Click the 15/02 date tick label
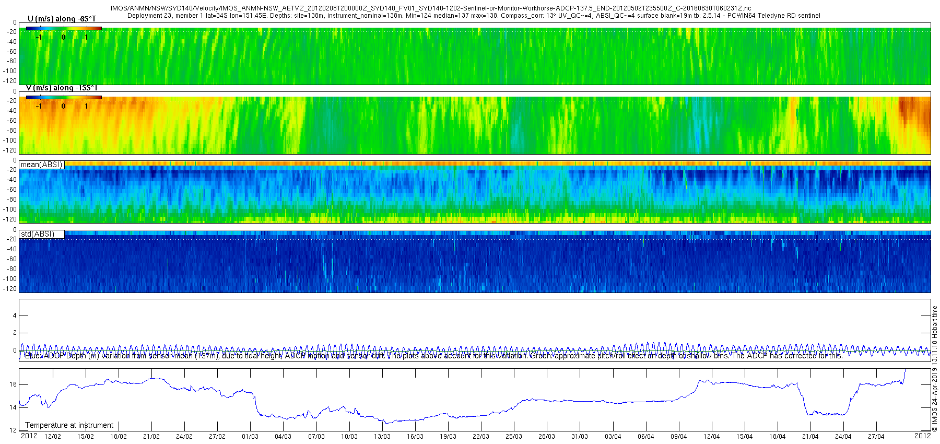 point(86,437)
